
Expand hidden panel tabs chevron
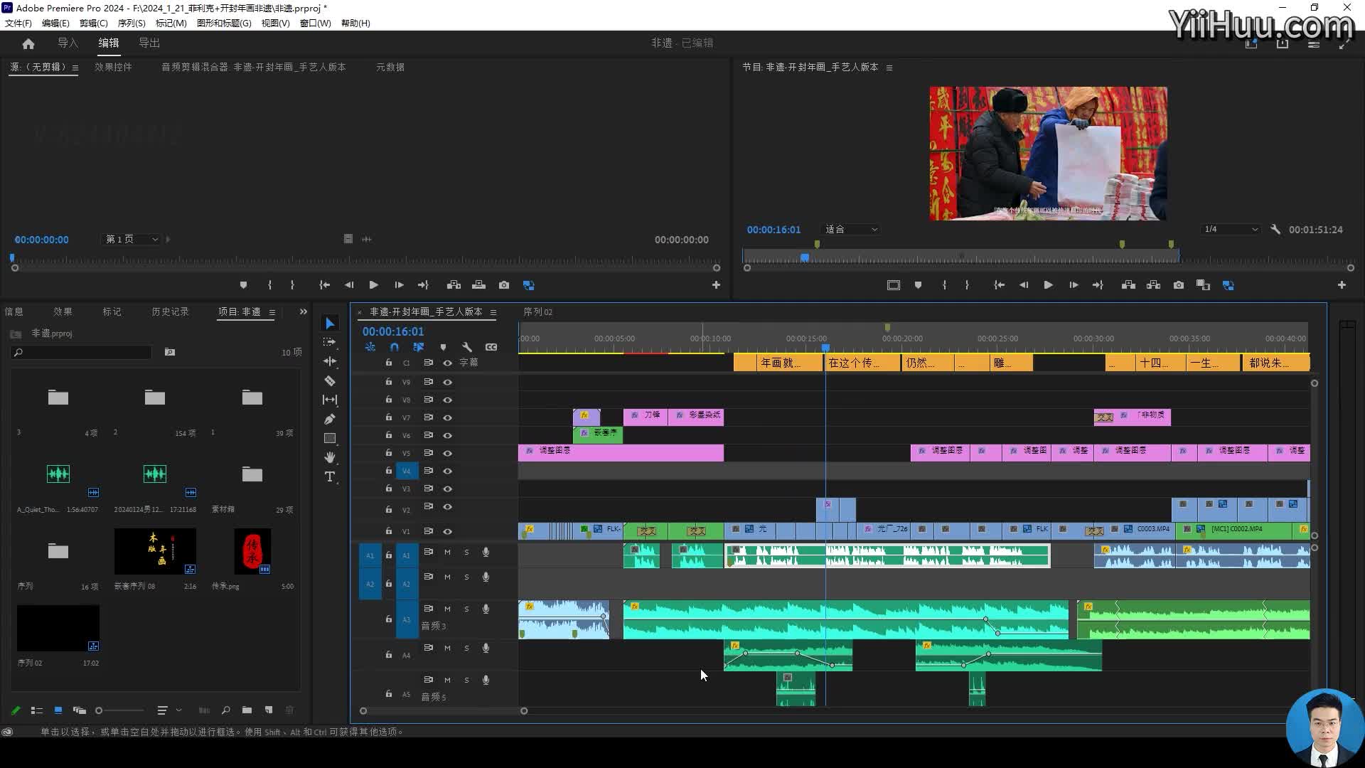pos(304,311)
